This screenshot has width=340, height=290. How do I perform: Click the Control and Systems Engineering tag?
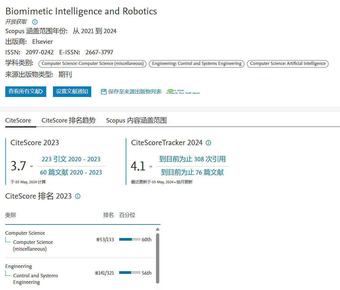196,63
